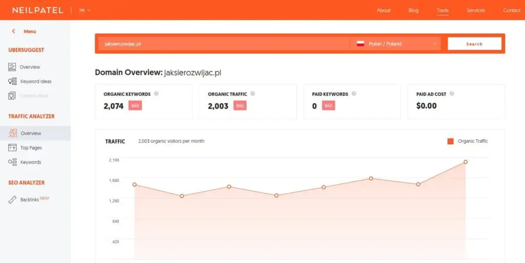
Task: Open Traffic Analyzer Keywords page
Action: pos(30,162)
